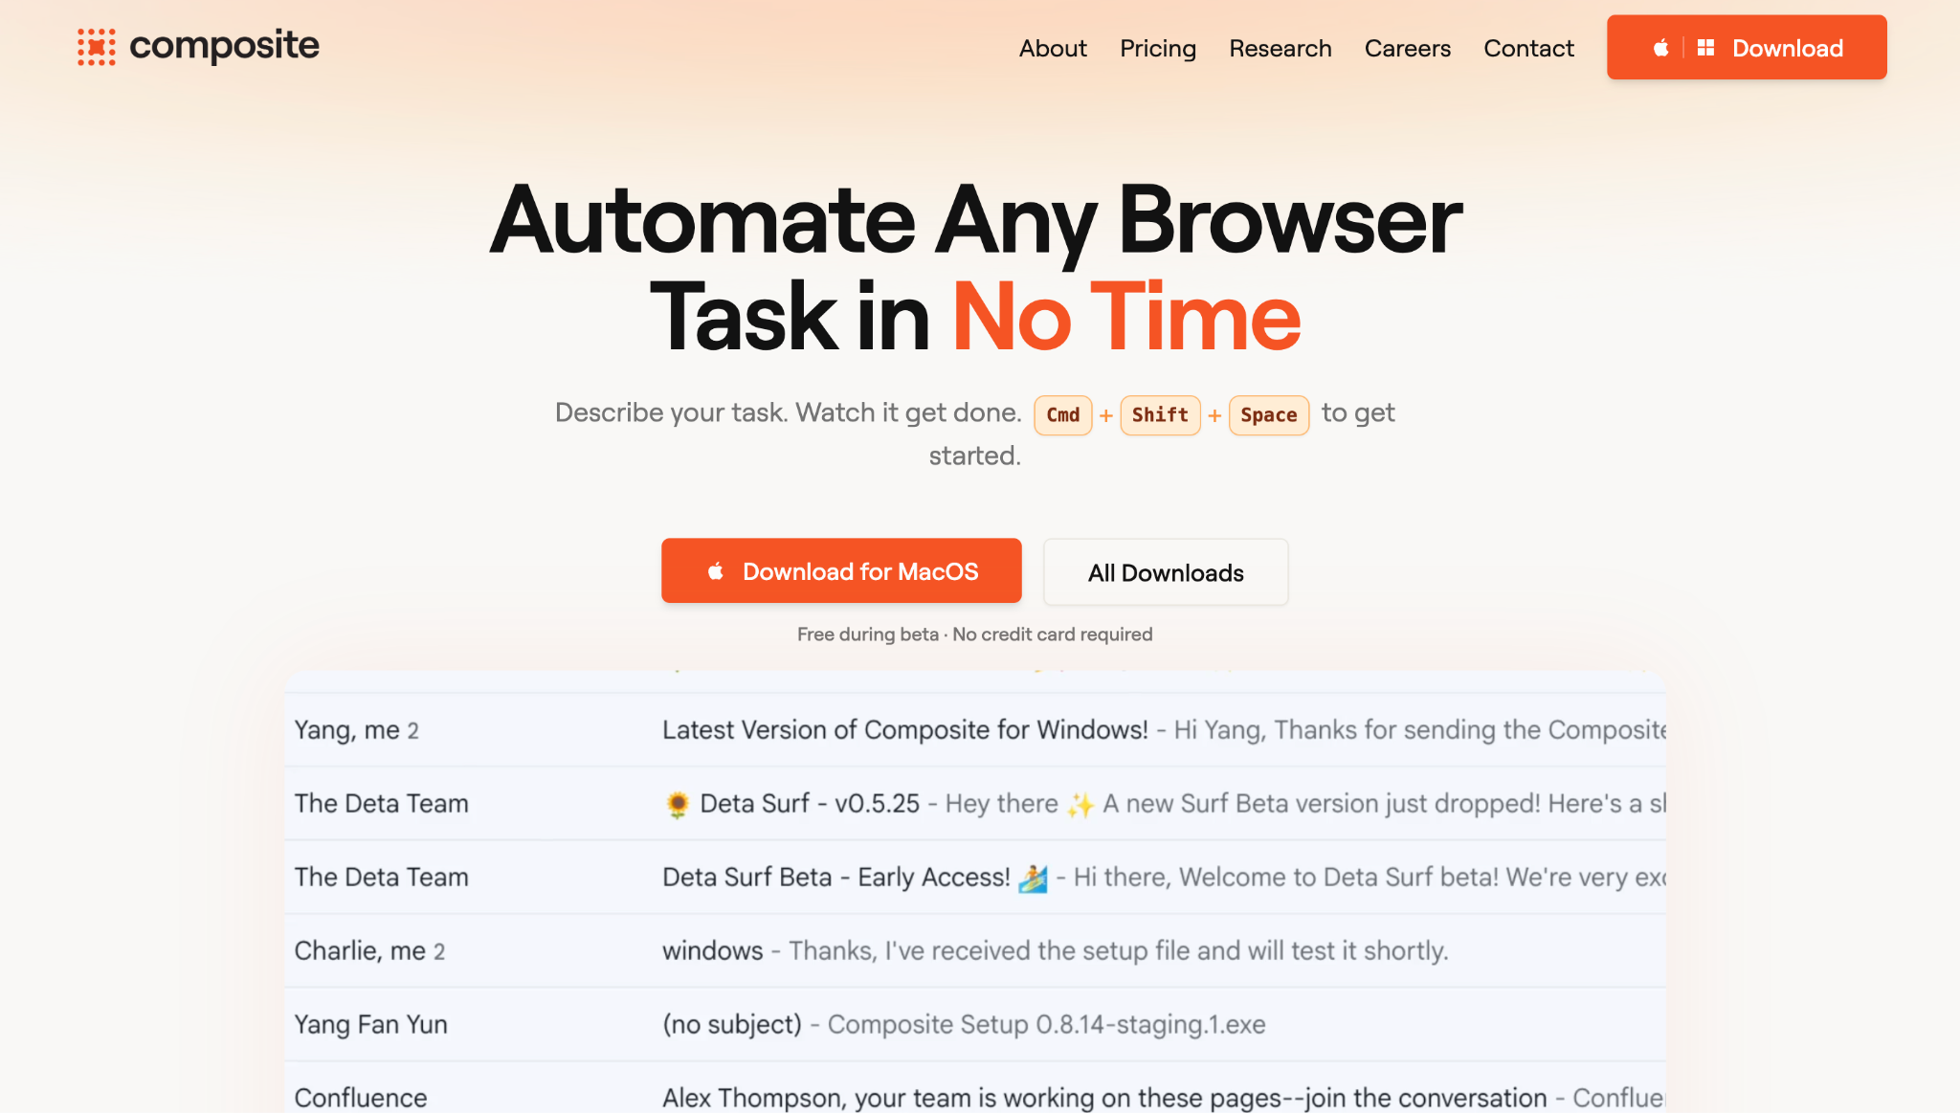Open the "Deta Surf - v0.5.25" email
The width and height of the screenshot is (1960, 1113).
(x=810, y=804)
